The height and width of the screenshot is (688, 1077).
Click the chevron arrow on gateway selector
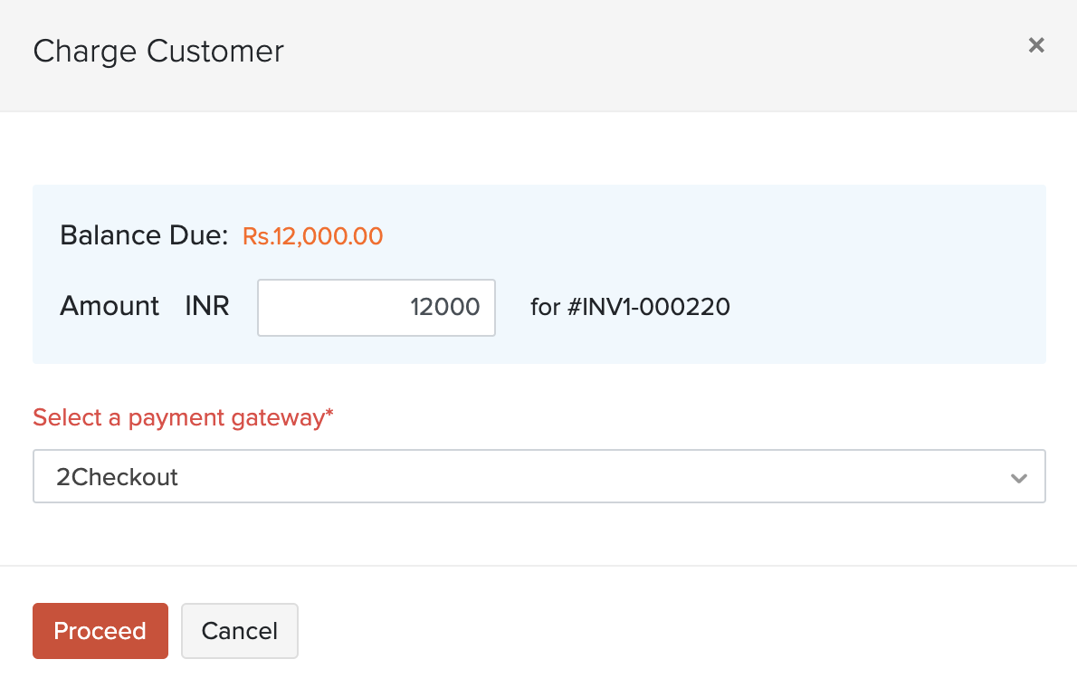1019,477
